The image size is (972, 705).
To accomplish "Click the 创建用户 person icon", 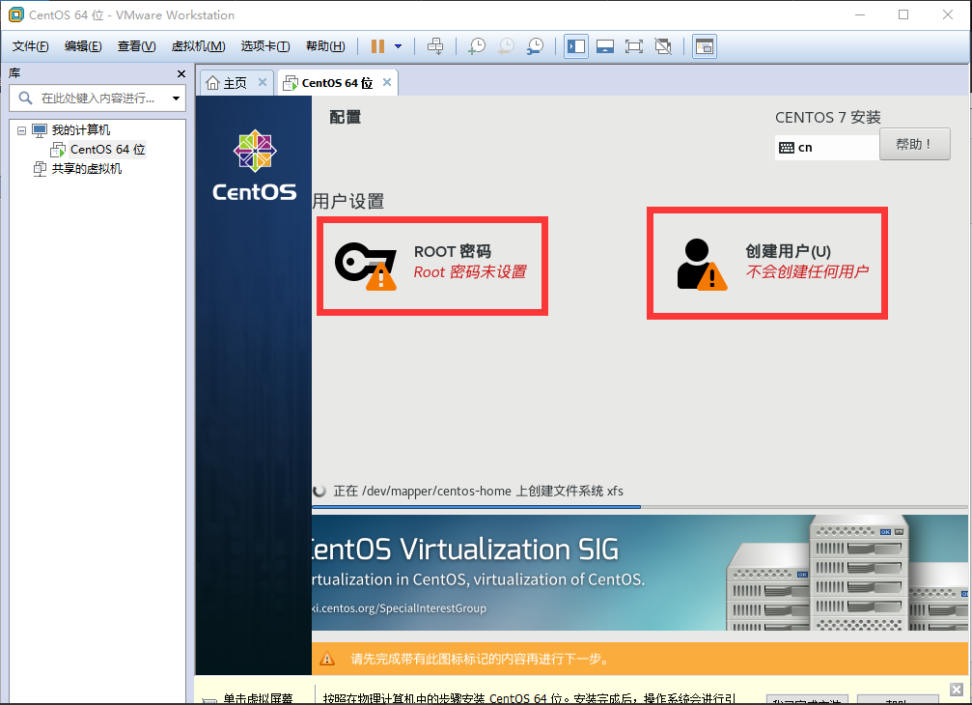I will click(701, 265).
